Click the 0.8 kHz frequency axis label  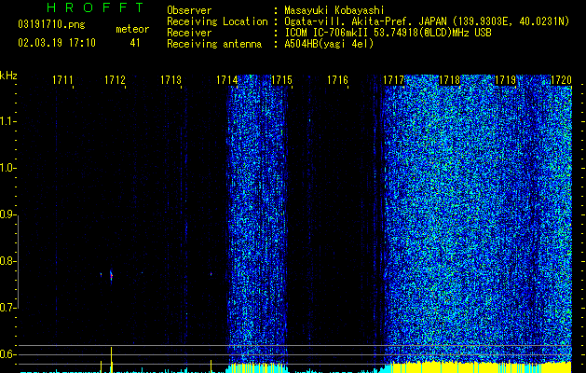click(7, 261)
